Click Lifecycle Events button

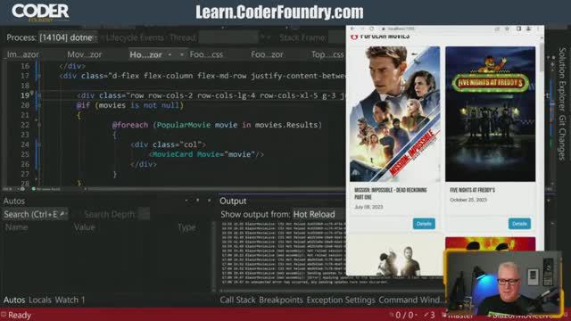(x=135, y=37)
